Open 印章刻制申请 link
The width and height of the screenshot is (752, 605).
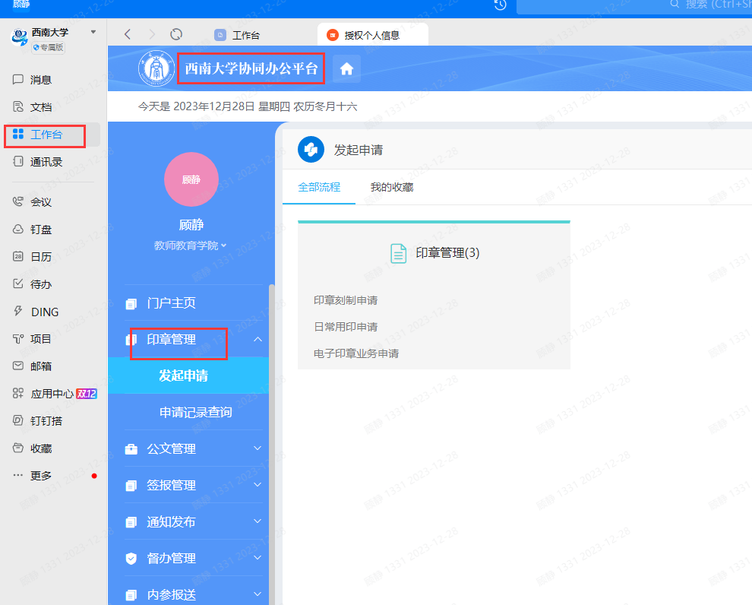(x=346, y=300)
